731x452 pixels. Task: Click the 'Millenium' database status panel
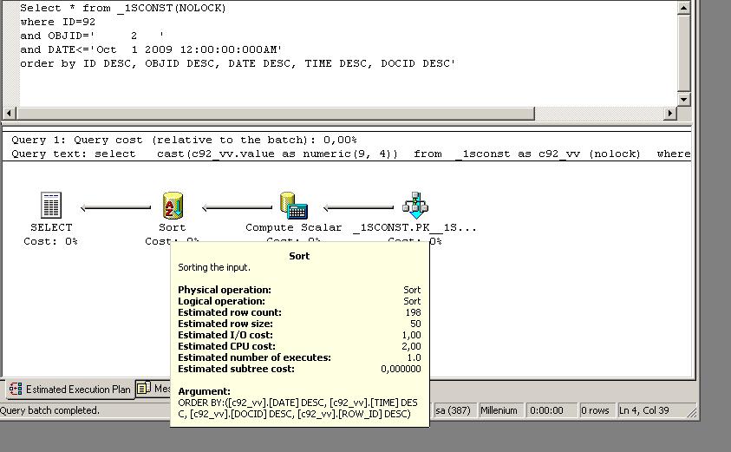click(x=499, y=410)
